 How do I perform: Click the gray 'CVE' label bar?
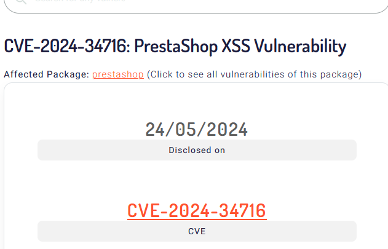(197, 231)
